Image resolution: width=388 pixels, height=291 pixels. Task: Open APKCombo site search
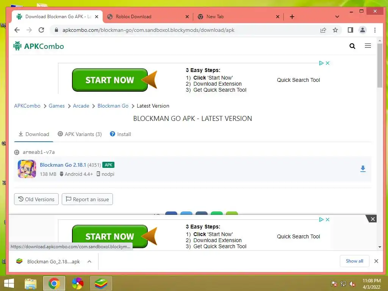coord(352,46)
